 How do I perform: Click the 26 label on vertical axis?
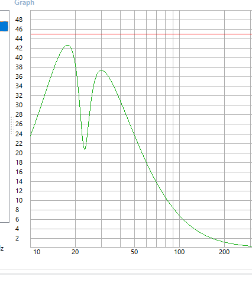[x=19, y=124]
